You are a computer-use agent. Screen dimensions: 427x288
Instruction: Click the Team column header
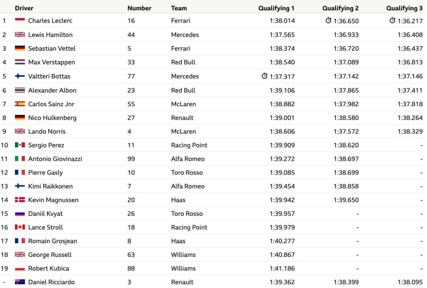pos(179,8)
